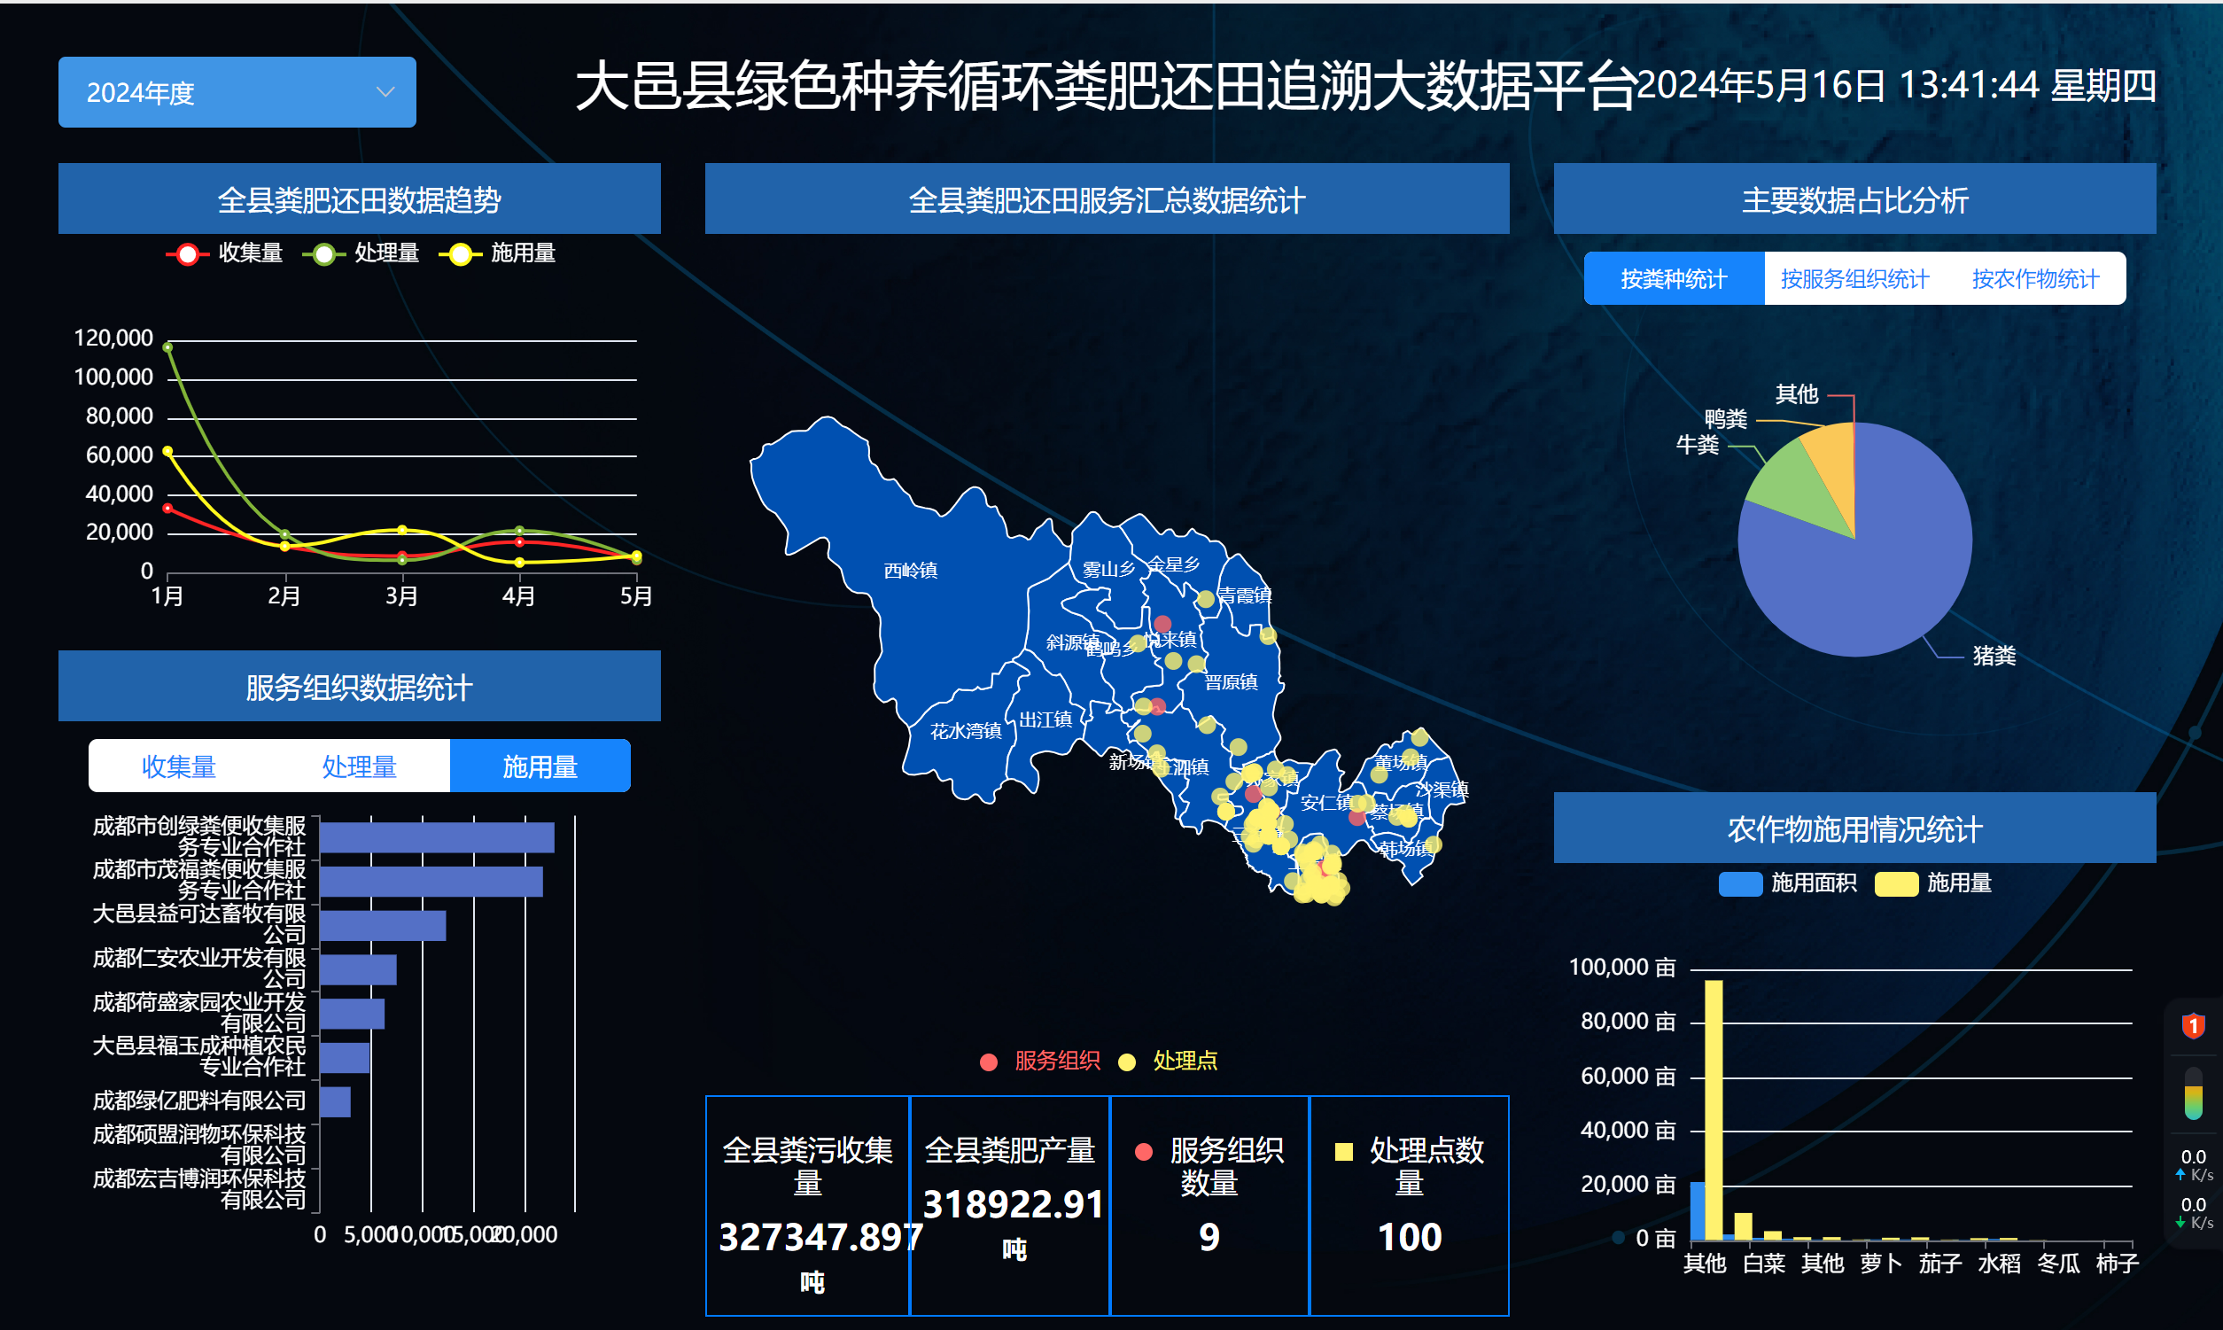Switch to 按农作物统计 tab
This screenshot has width=2223, height=1330.
[2036, 279]
